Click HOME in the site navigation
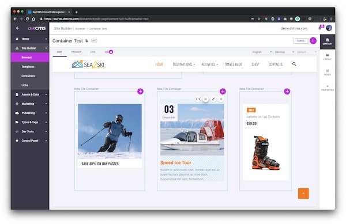This screenshot has width=346, height=224. 159,64
